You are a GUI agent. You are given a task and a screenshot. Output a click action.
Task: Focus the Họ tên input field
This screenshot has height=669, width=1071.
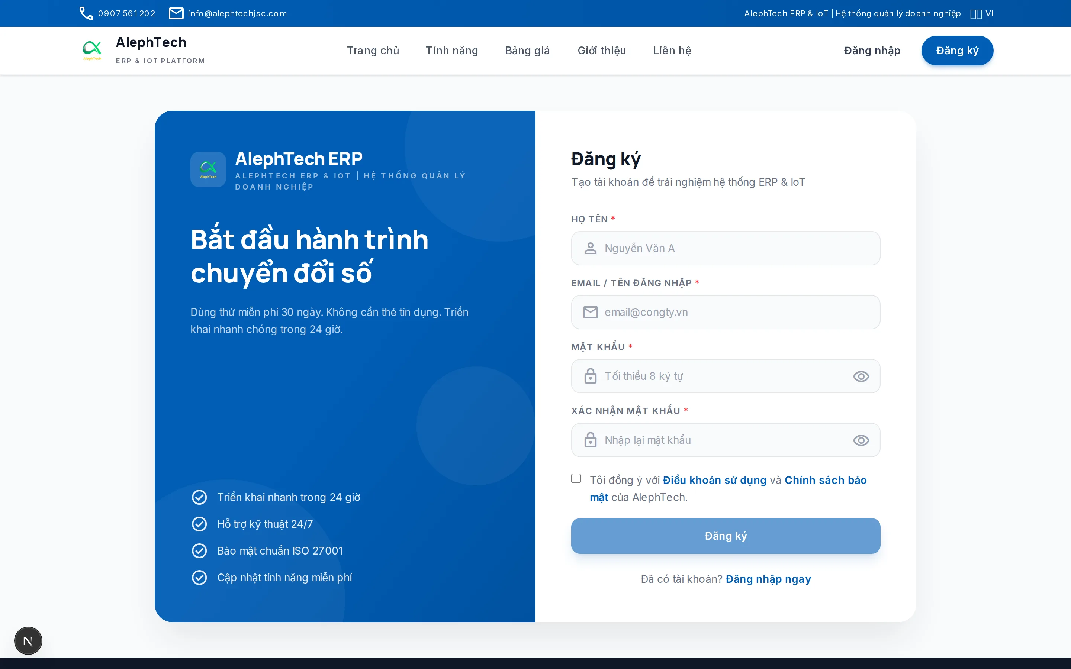point(726,248)
